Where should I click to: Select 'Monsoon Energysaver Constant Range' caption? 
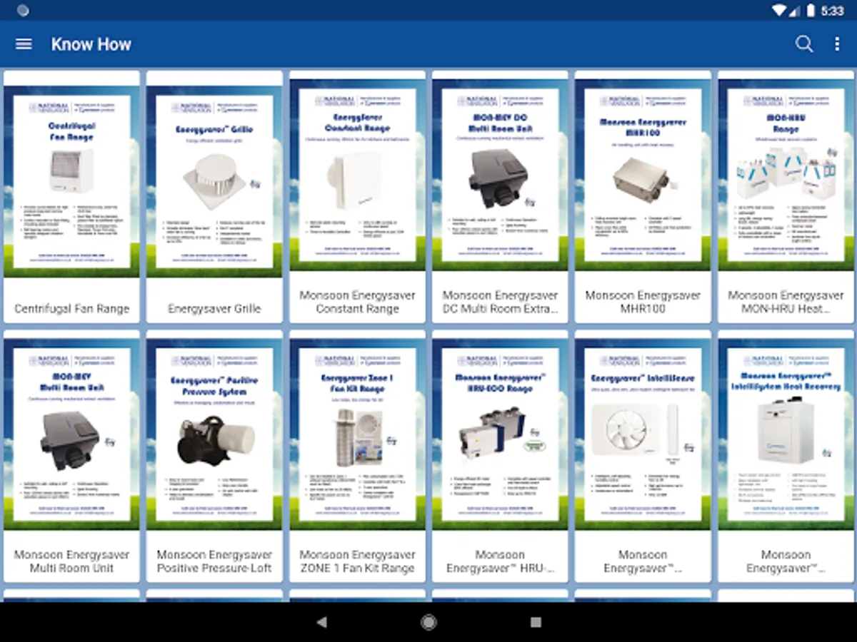[x=357, y=302]
